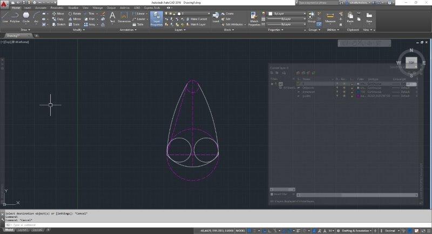The height and width of the screenshot is (234, 432).
Task: Click the Stretch tool
Action: coord(59,24)
